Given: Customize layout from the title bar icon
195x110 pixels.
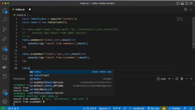Looking at the screenshot, I should point(191,3).
